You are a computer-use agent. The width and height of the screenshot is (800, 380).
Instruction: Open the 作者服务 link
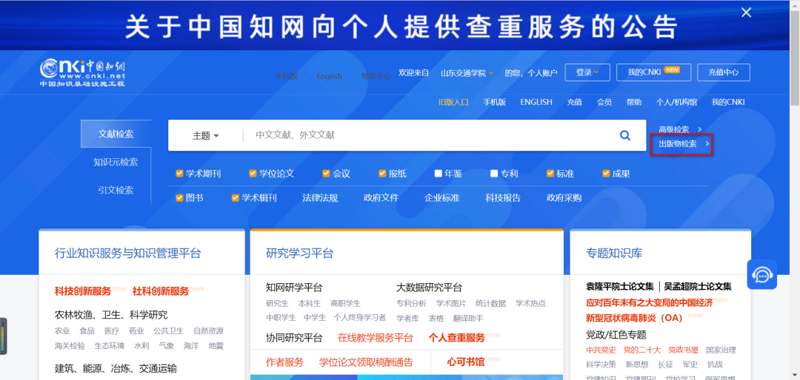tap(284, 362)
